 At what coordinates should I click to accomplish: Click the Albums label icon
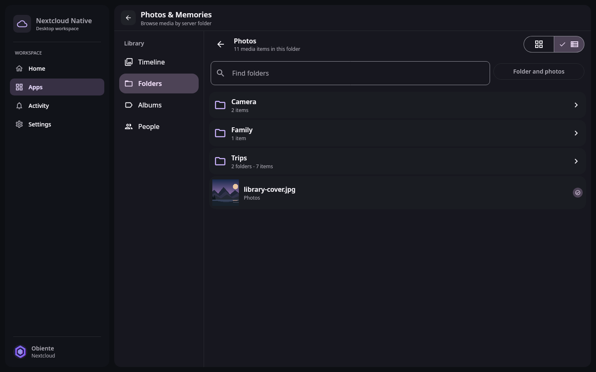coord(129,105)
